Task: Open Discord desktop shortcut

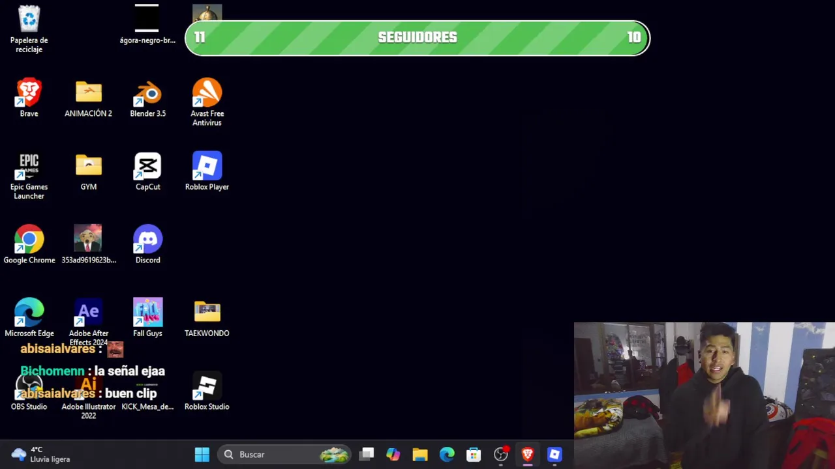Action: tap(147, 245)
